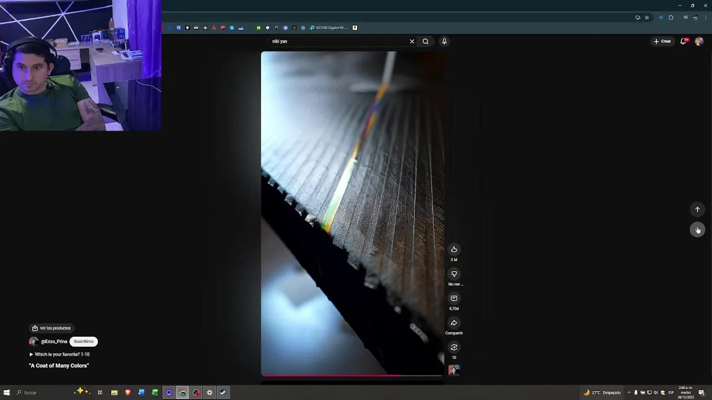The width and height of the screenshot is (712, 400).
Task: Open Brave browser from the taskbar
Action: point(127,393)
